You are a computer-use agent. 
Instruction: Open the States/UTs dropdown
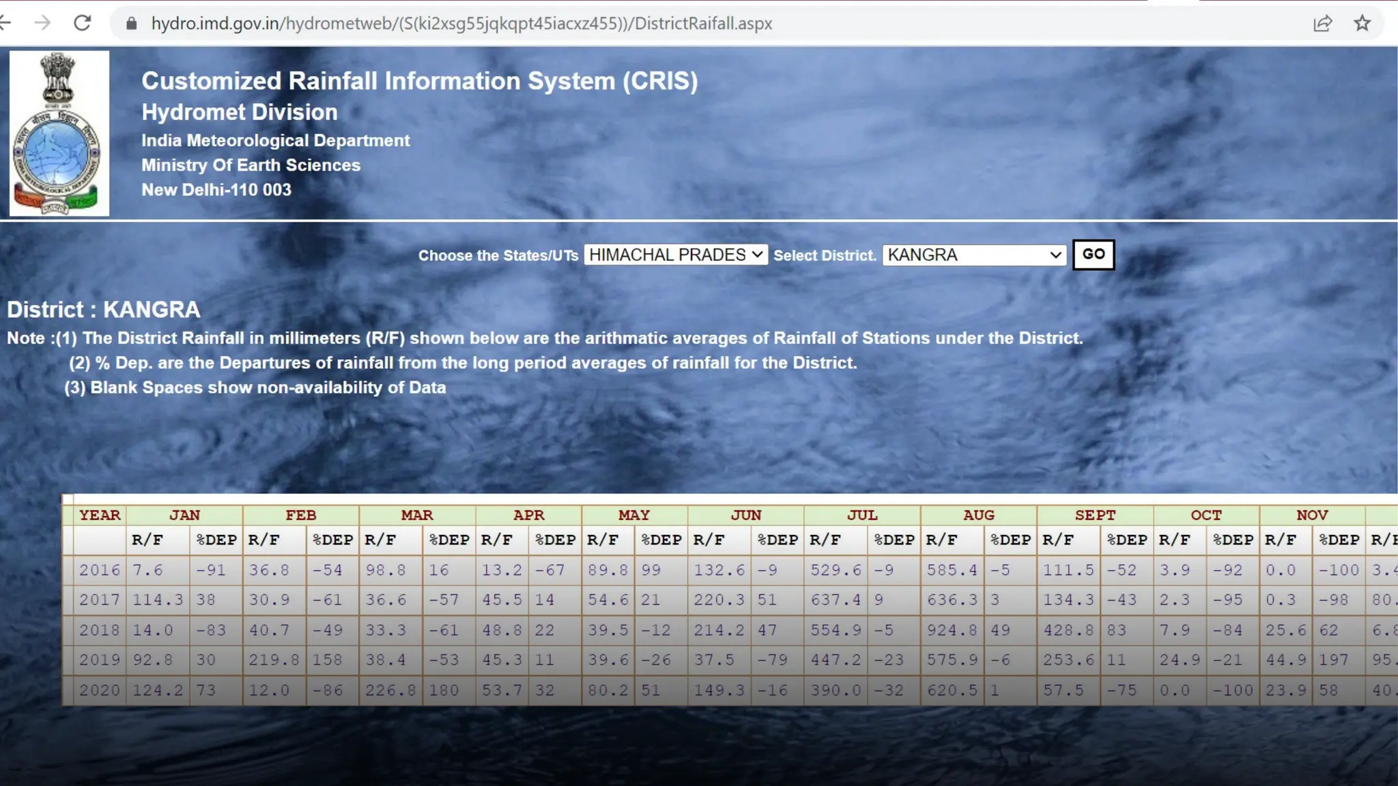pos(675,254)
